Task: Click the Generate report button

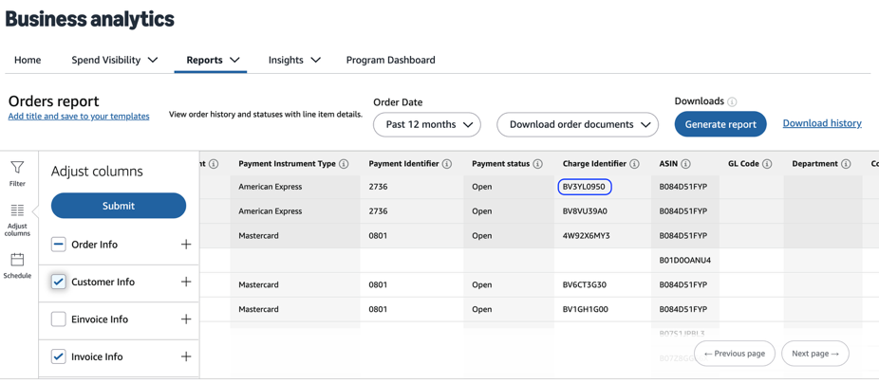Action: click(720, 124)
